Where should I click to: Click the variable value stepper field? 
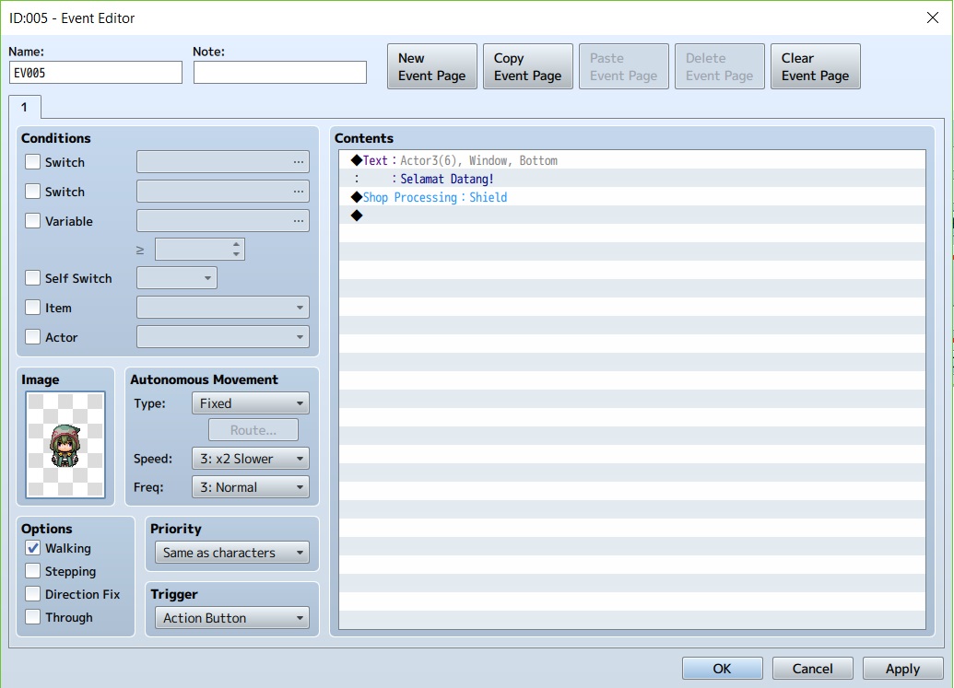click(200, 250)
